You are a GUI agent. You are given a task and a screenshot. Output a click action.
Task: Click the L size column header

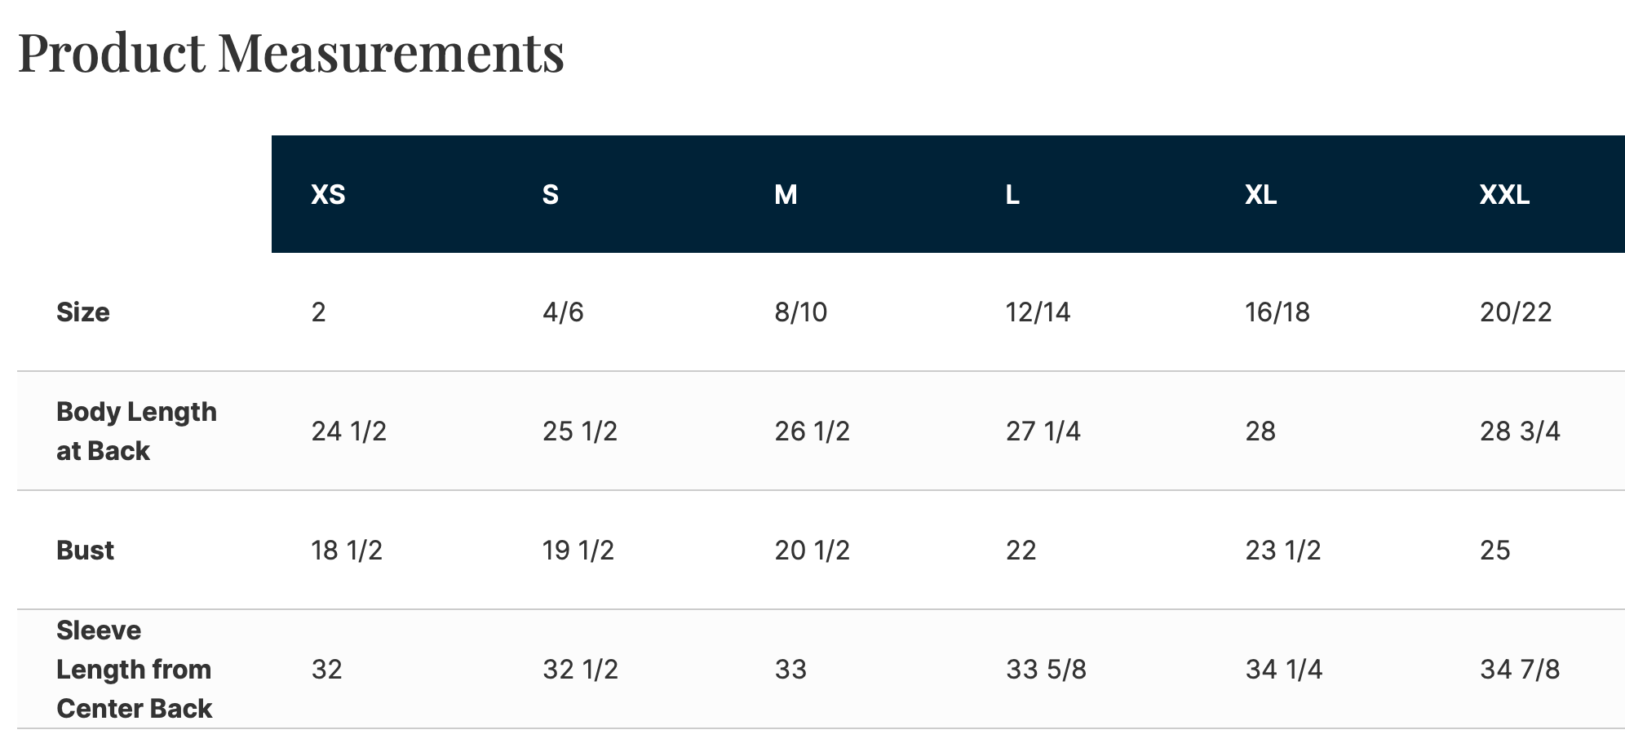tap(1012, 195)
